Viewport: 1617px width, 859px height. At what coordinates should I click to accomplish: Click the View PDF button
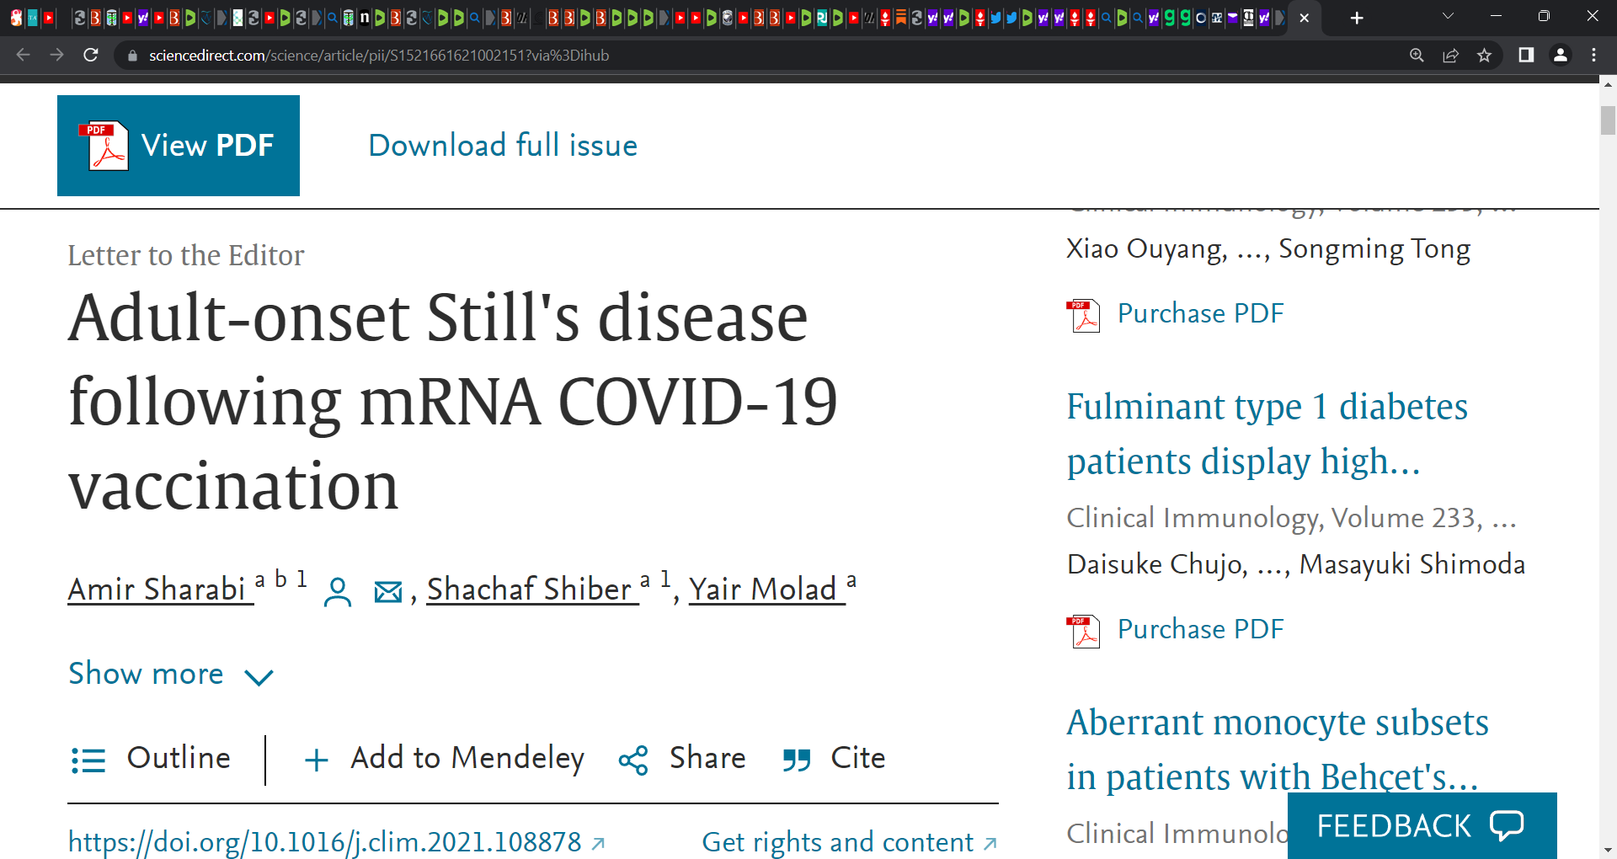[x=179, y=146]
